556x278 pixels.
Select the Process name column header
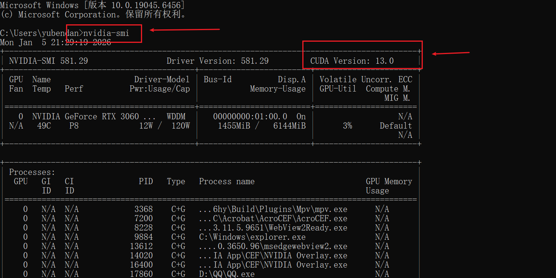(227, 181)
